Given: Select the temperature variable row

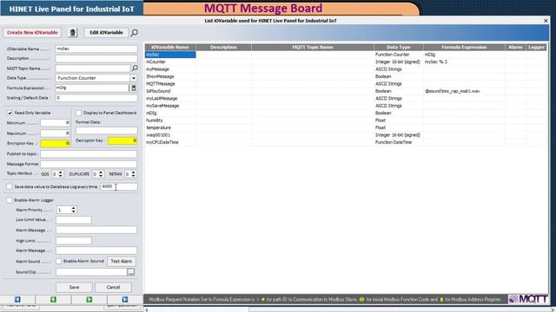Looking at the screenshot, I should 346,127.
